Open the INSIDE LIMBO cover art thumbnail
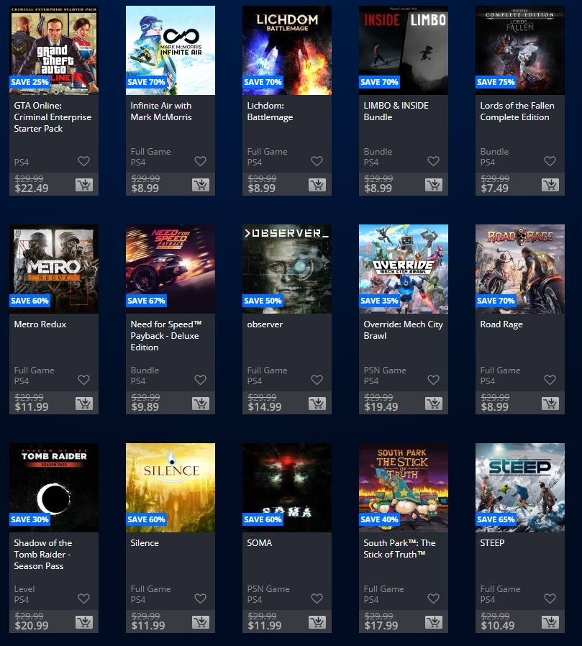582x646 pixels. point(404,50)
